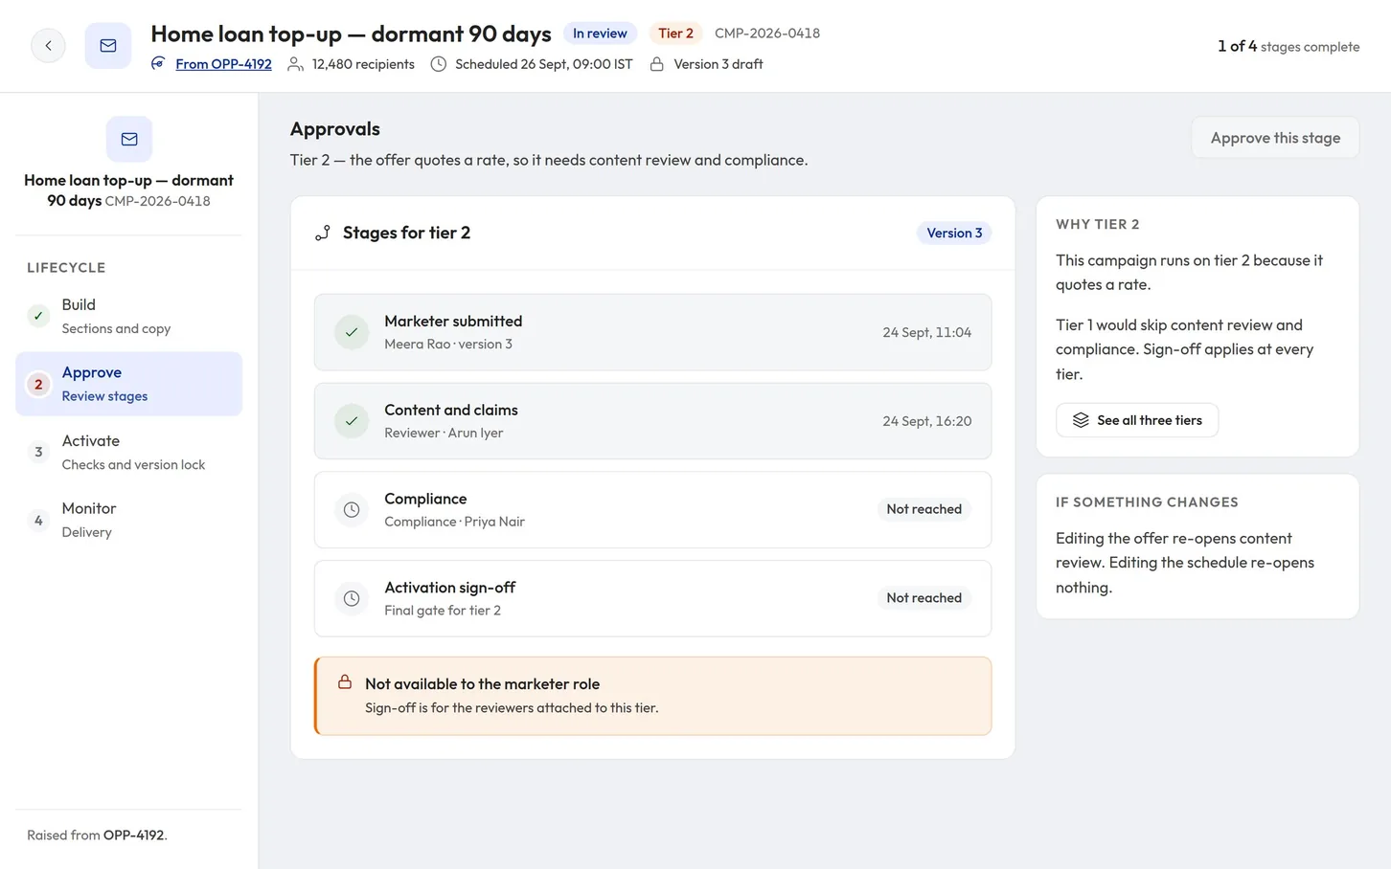Click the check icon on Marketer submitted
Image resolution: width=1391 pixels, height=869 pixels.
(352, 332)
